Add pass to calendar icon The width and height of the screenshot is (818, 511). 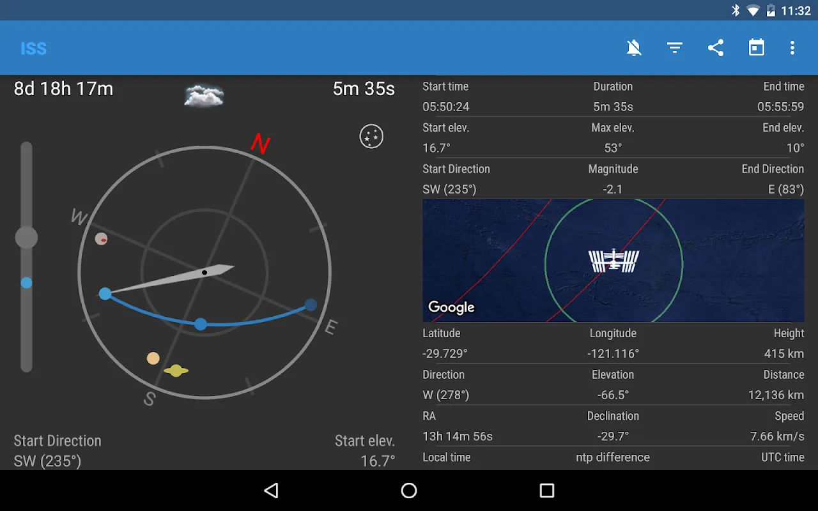pos(757,48)
